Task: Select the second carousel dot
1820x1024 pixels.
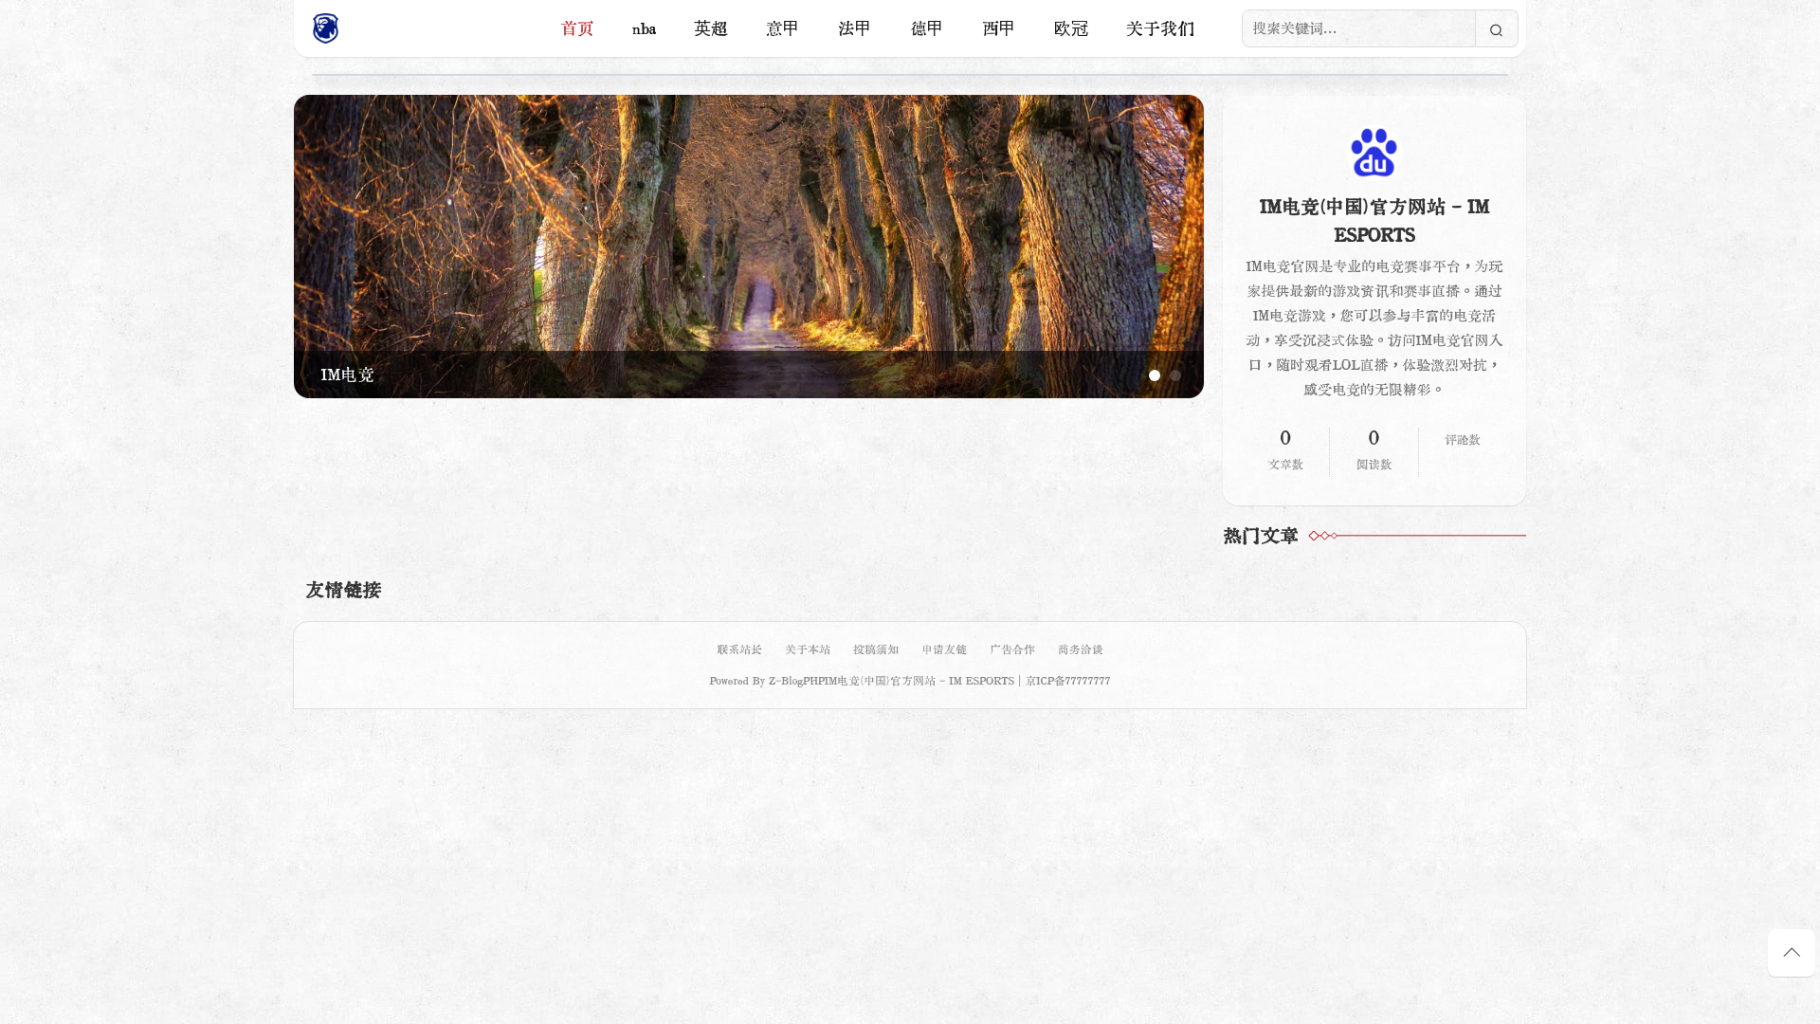Action: [1175, 375]
